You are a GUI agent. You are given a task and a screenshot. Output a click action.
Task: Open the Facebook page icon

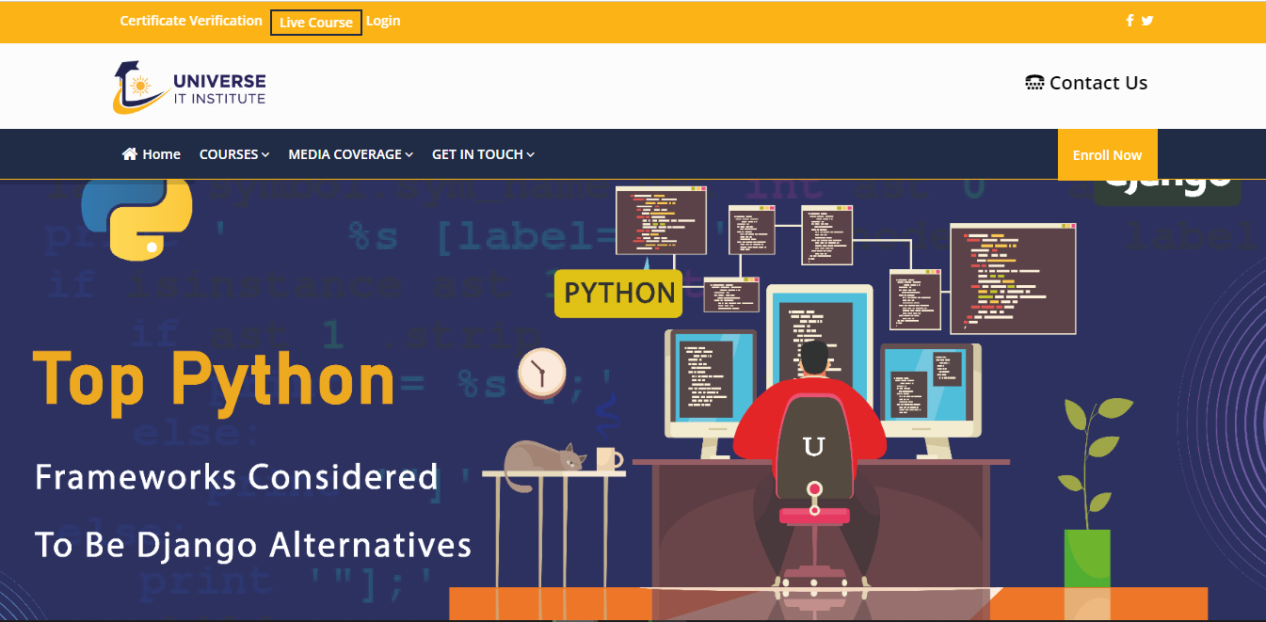tap(1130, 21)
